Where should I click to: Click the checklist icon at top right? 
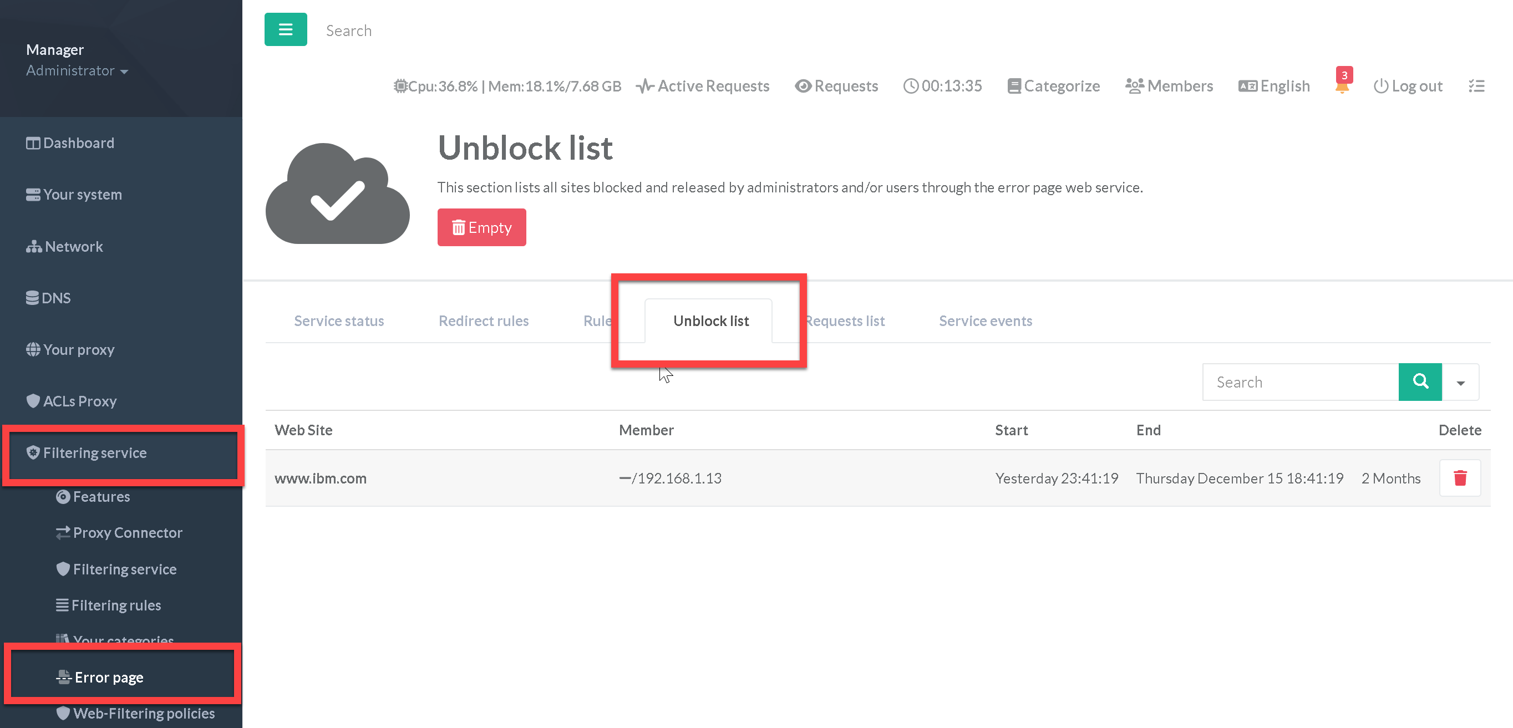point(1476,86)
